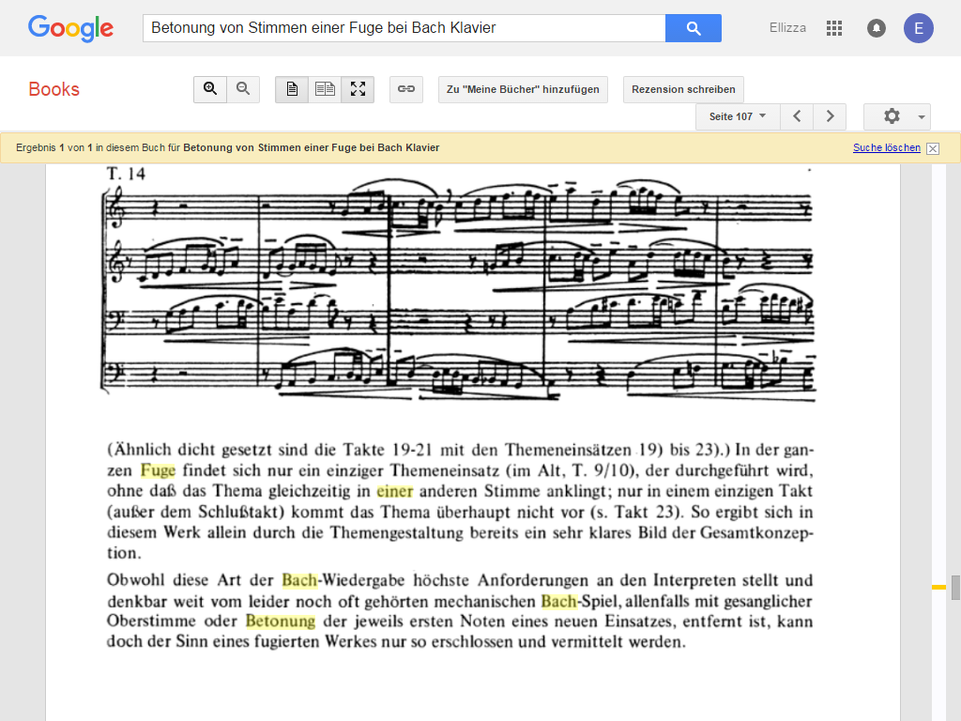961x721 pixels.
Task: Go to the next page
Action: pyautogui.click(x=830, y=116)
